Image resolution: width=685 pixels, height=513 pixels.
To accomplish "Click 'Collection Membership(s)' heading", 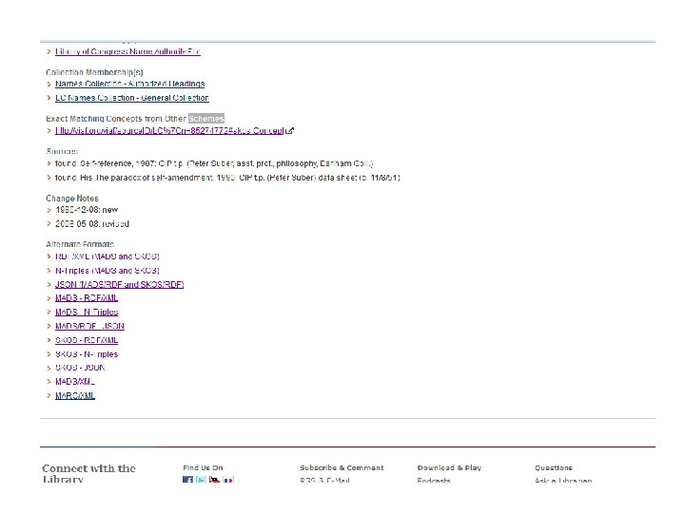I will click(x=94, y=72).
